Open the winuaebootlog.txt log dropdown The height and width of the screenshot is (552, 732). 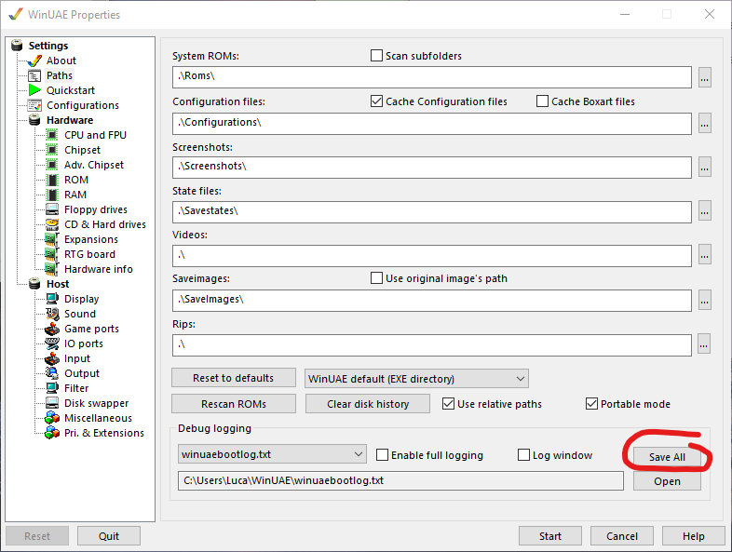tap(272, 454)
